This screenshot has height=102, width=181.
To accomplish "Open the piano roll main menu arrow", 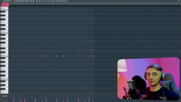I will [x=2, y=1].
